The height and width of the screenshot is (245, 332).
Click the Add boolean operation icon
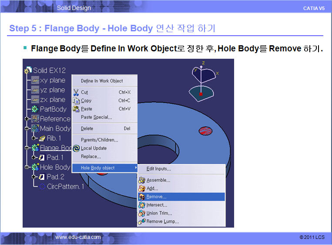[x=142, y=188]
